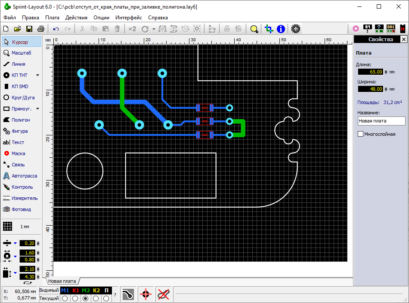Screen dimensions: 409x303
Task: Open the Прямоуг. tool dropdown arrow
Action: (37, 109)
